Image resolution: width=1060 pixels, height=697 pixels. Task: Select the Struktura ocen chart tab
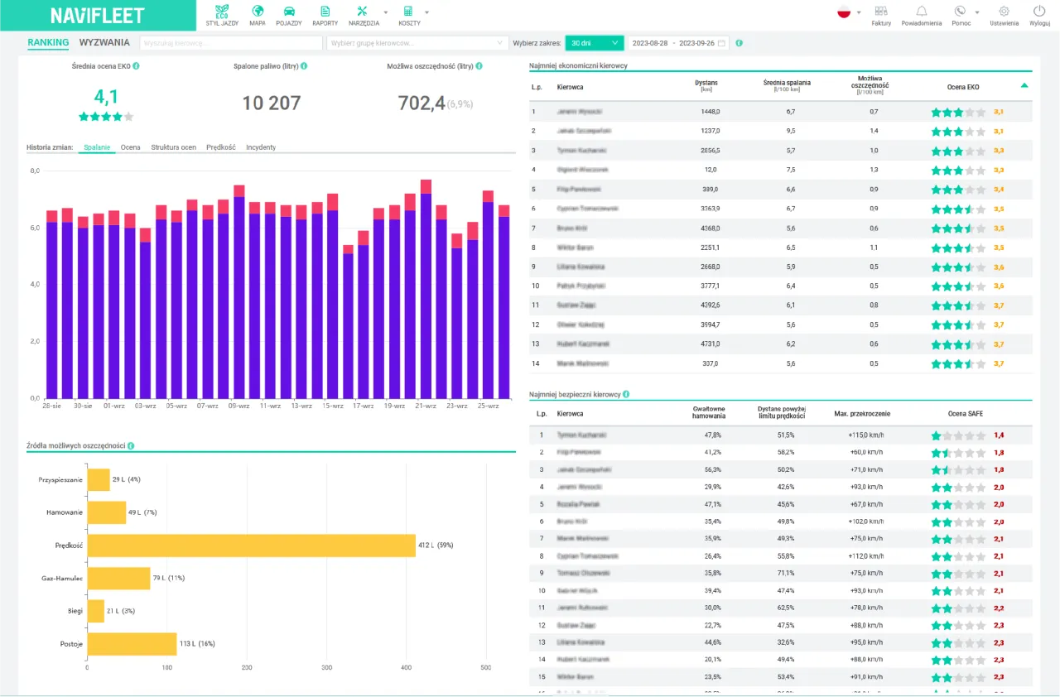point(173,147)
